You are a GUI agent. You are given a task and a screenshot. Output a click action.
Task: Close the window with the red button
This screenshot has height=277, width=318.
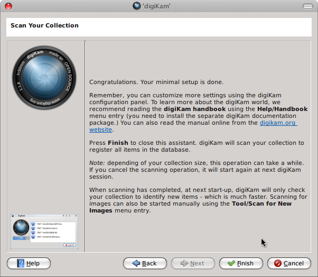(8, 6)
